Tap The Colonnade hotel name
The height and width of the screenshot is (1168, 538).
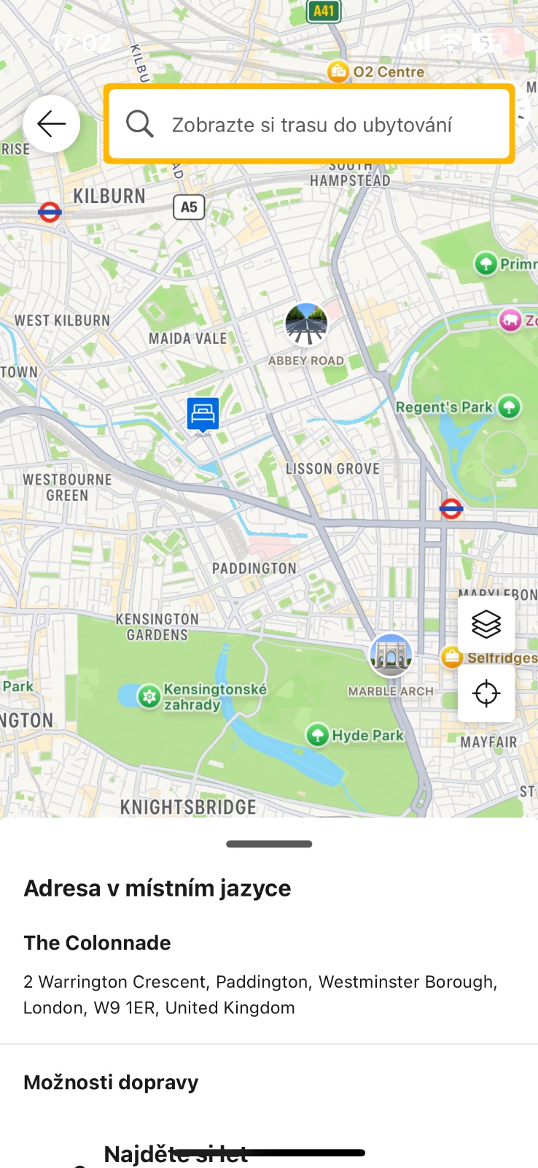click(97, 942)
